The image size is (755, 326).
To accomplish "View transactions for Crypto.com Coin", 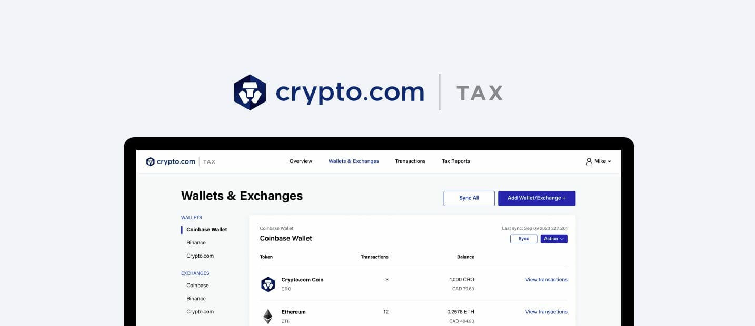I will click(x=546, y=279).
